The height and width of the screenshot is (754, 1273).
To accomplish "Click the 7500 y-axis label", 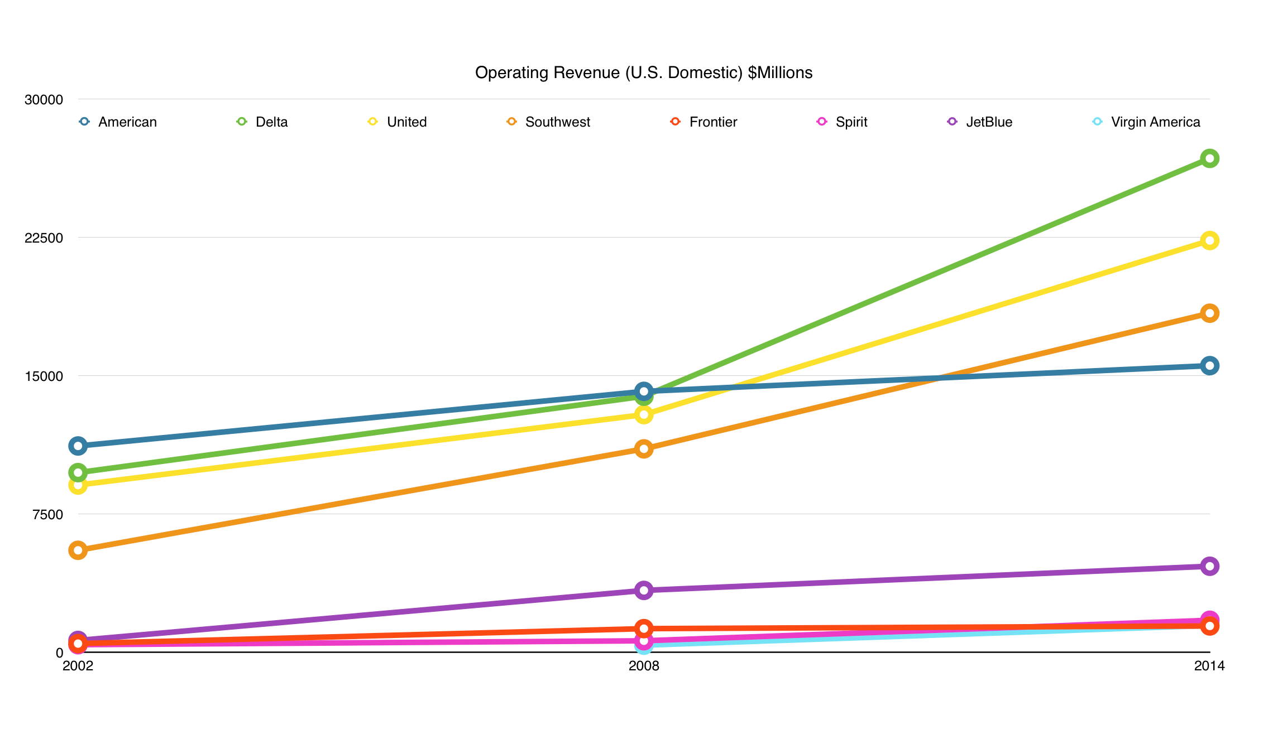I will pyautogui.click(x=47, y=515).
